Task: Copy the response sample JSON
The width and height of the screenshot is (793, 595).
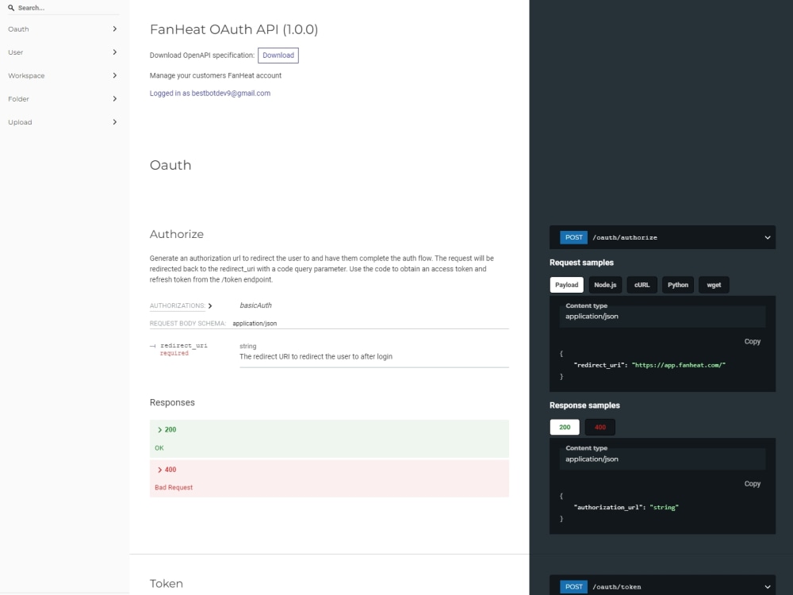Action: tap(752, 484)
